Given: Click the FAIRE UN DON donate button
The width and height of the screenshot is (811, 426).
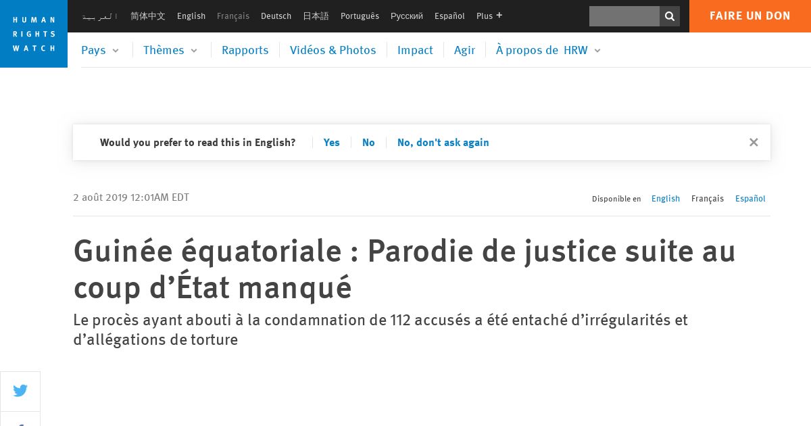Looking at the screenshot, I should pos(750,16).
